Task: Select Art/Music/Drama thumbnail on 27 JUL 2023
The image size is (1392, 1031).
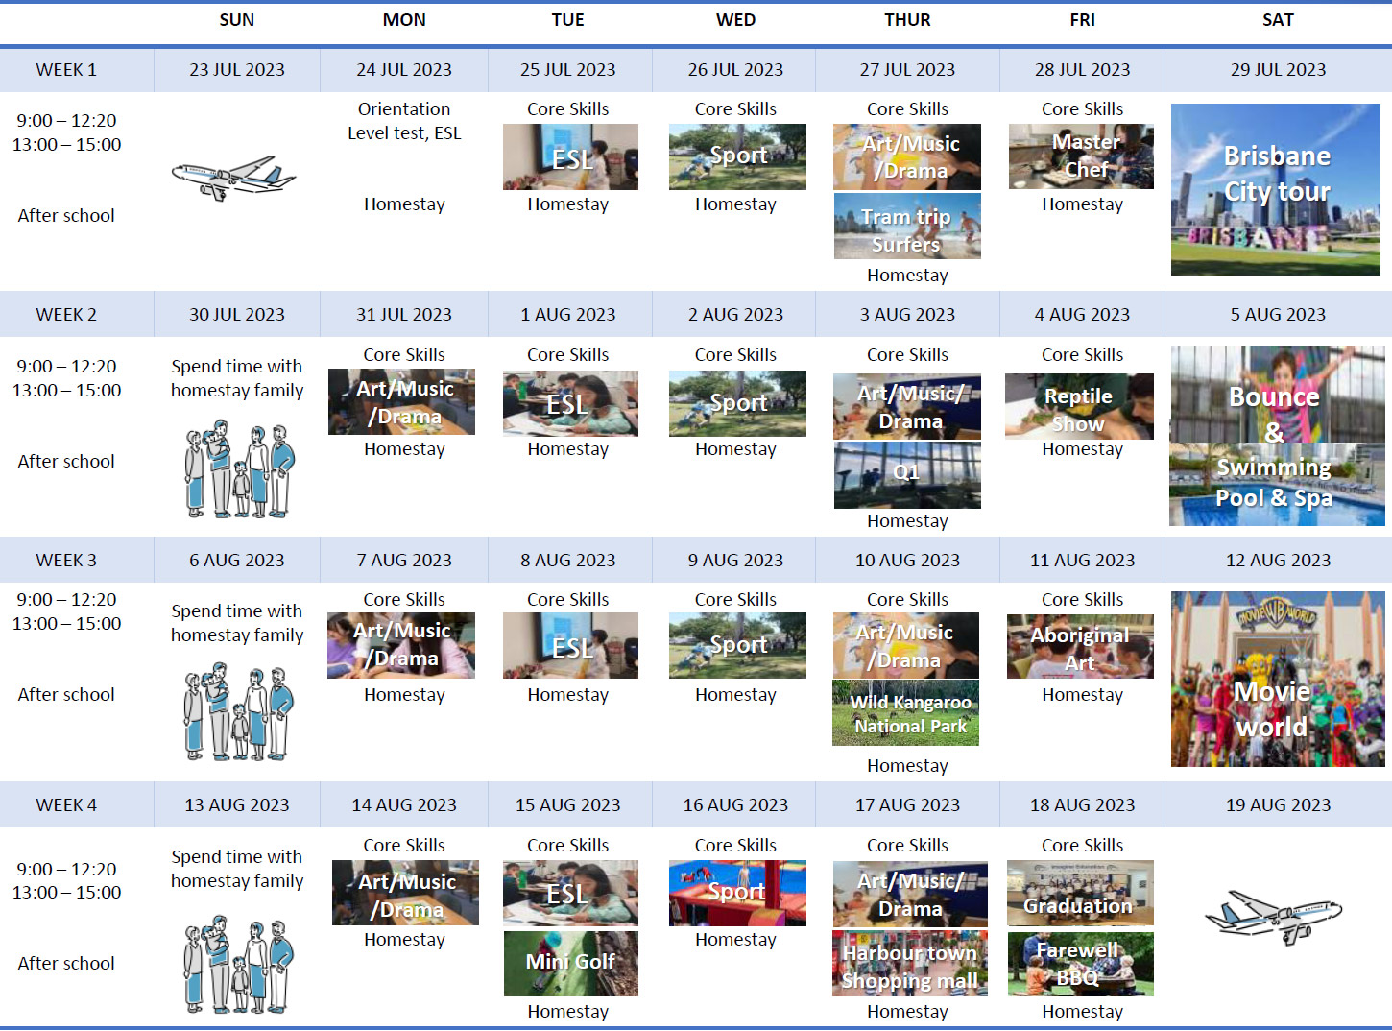Action: coord(907,156)
